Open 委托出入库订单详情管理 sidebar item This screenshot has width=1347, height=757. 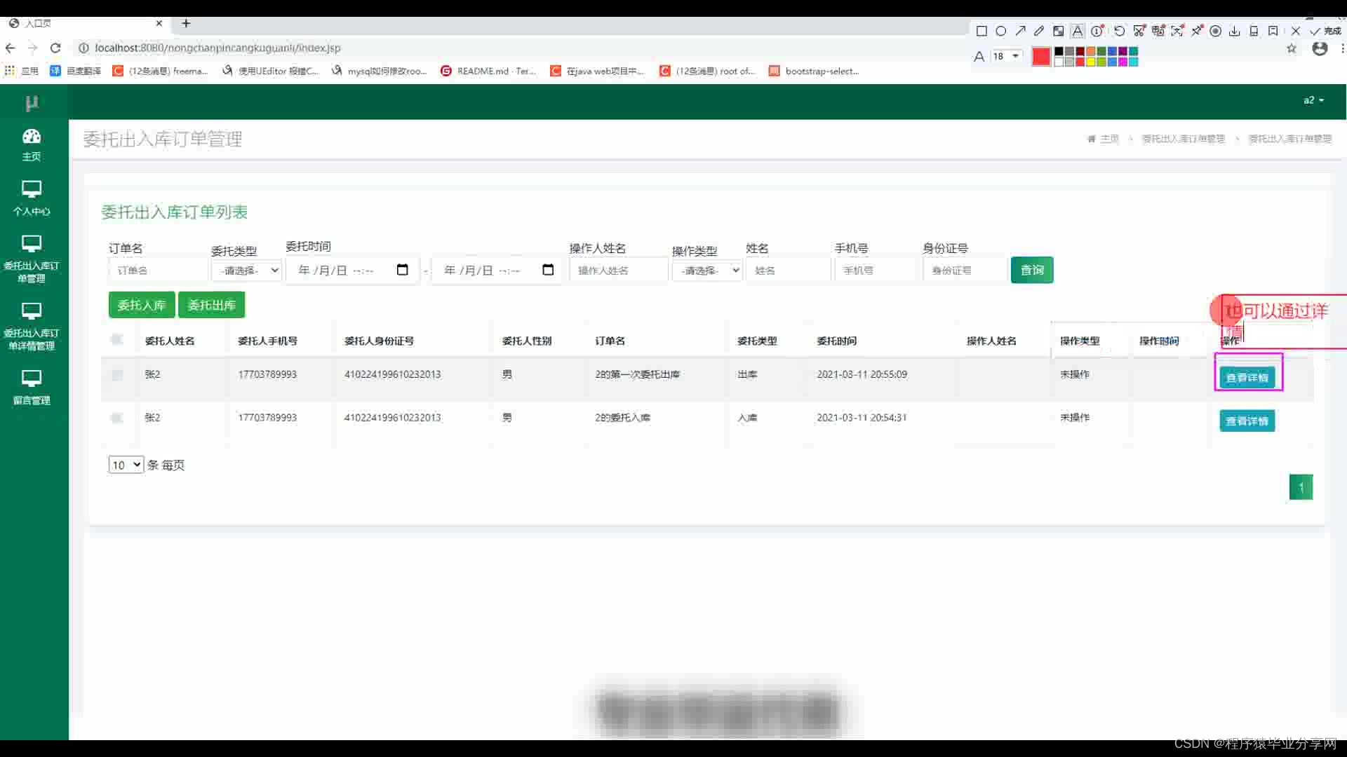coord(32,326)
